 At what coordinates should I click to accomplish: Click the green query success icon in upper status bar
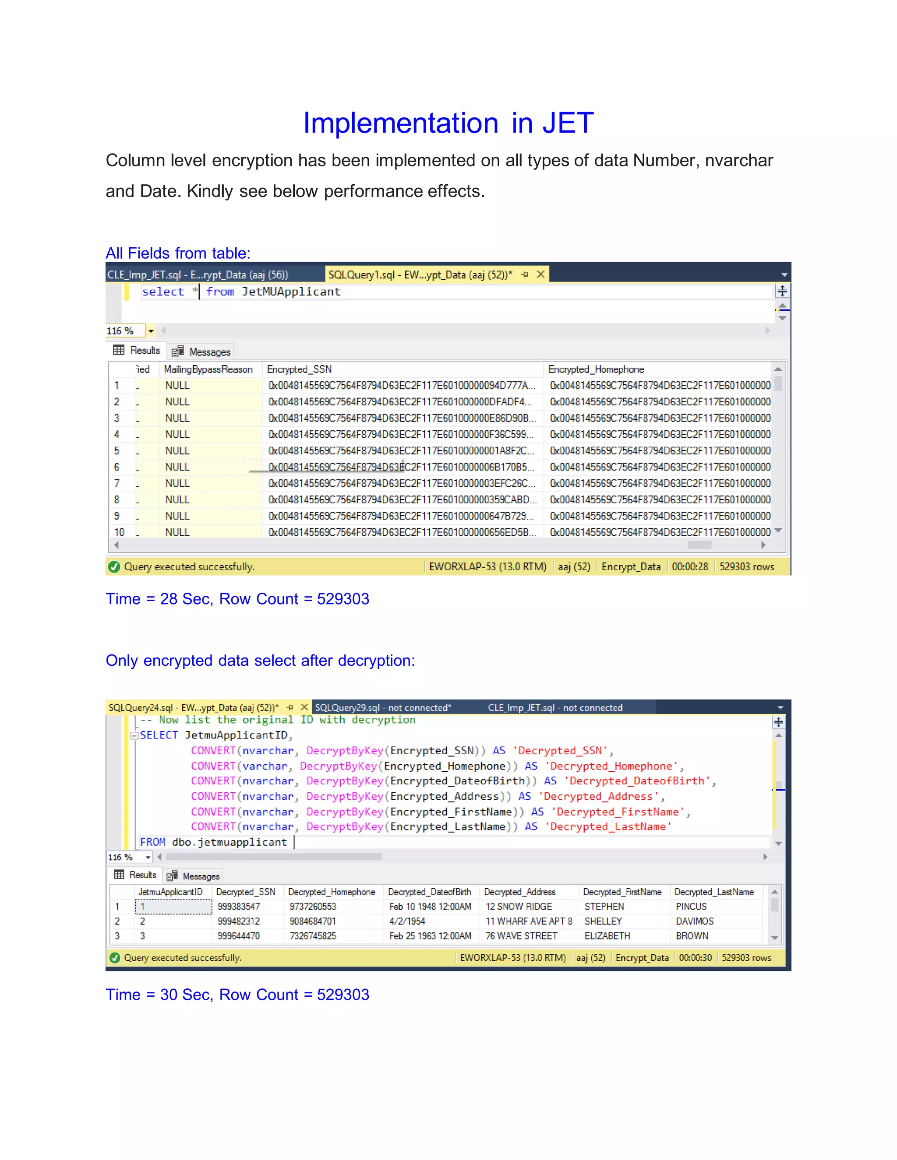point(114,567)
